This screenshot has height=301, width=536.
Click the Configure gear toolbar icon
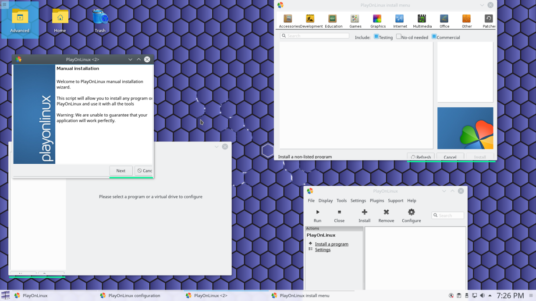[x=412, y=212]
